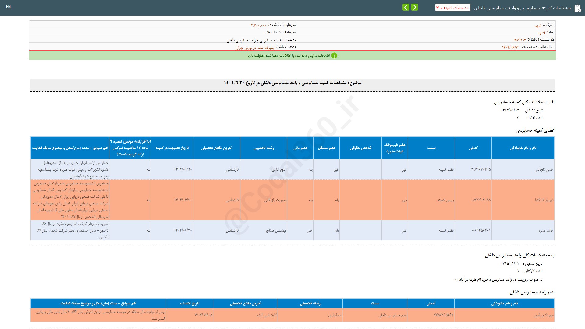
Task: Click the symbol قشهد link
Action: [541, 33]
